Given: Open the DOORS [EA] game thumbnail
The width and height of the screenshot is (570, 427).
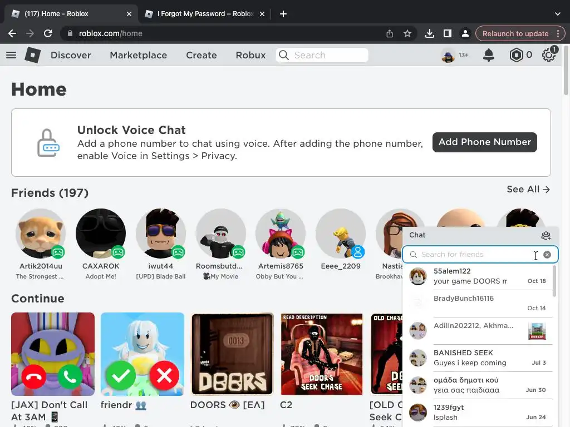Looking at the screenshot, I should click(x=232, y=354).
